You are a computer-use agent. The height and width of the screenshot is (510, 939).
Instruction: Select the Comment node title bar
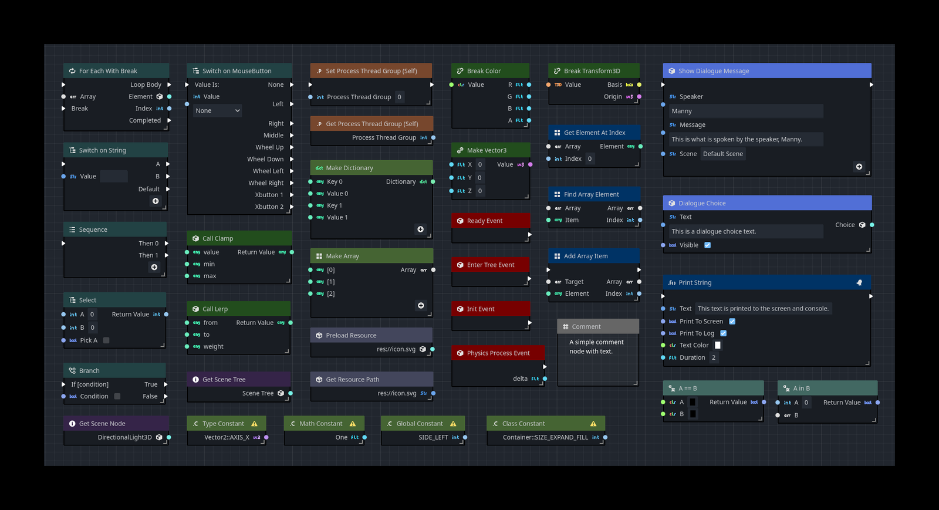597,327
